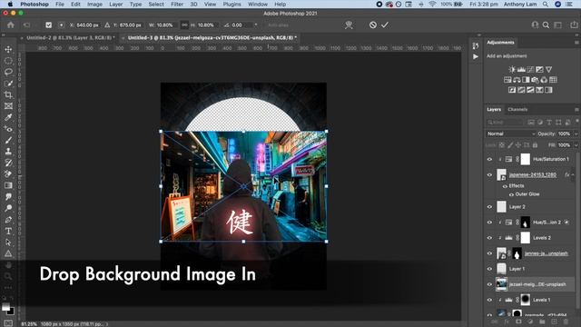The height and width of the screenshot is (327, 581).
Task: Hide the japanese-24153_1280 layer
Action: 489,174
